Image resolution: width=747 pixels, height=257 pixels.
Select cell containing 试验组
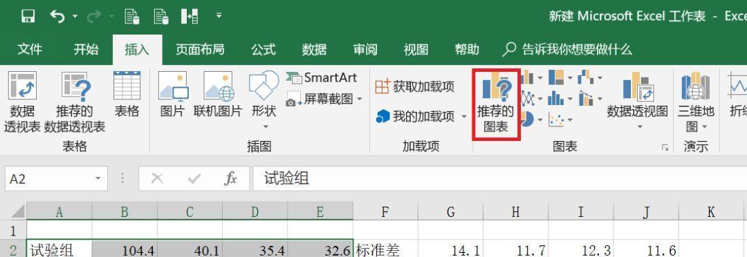tap(59, 249)
